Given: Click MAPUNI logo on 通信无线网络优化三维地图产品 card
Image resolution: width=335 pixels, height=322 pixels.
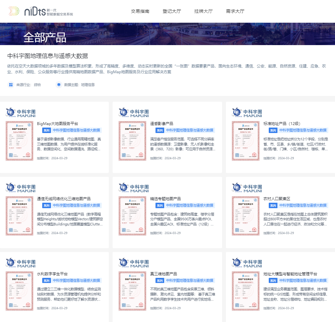Looking at the screenshot, I should [21, 188].
